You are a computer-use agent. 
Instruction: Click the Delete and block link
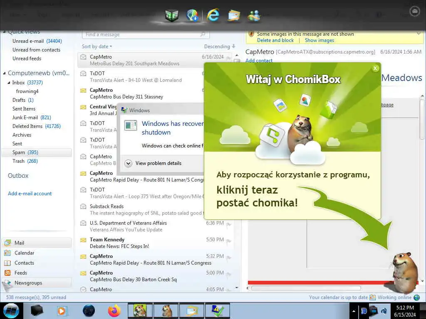coord(275,40)
